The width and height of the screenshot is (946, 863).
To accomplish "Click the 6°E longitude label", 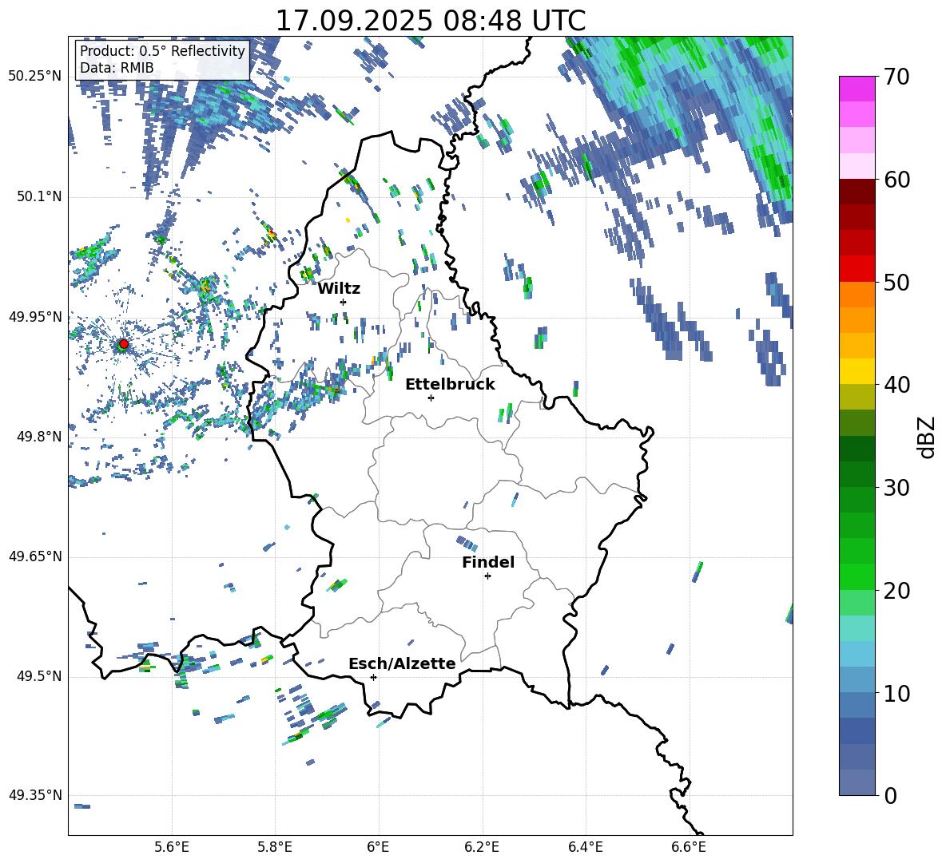I will (378, 847).
